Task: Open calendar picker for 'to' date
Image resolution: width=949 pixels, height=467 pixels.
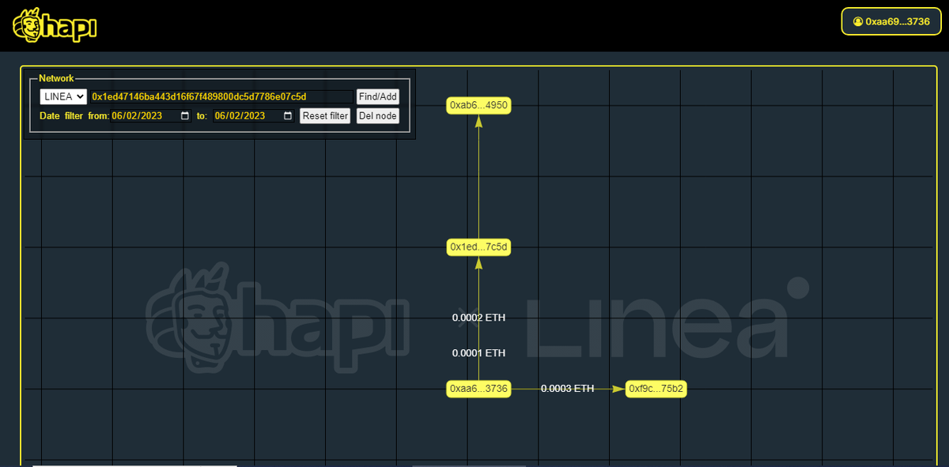Action: 287,115
